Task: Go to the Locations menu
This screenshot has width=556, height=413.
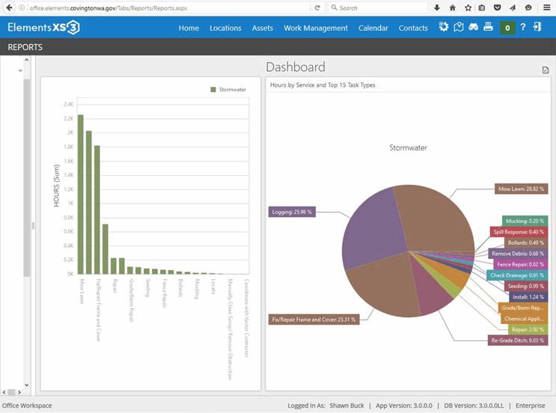Action: 225,28
